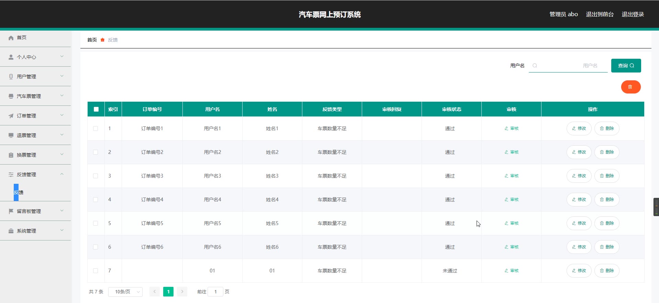
Task: Click the 审核 icon in row 4
Action: click(x=506, y=200)
